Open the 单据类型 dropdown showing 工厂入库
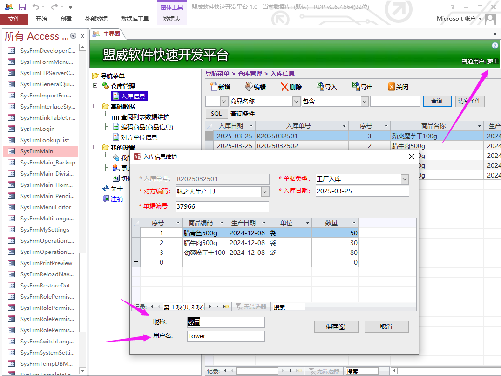The image size is (501, 376). (405, 179)
